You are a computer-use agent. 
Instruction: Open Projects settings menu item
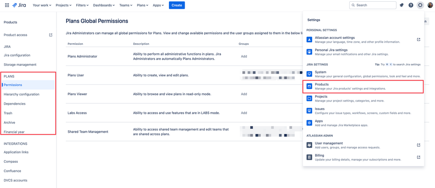(x=364, y=99)
